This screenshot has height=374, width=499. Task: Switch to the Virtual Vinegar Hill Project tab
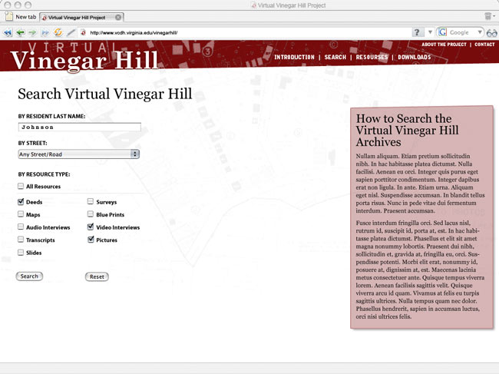(x=82, y=18)
